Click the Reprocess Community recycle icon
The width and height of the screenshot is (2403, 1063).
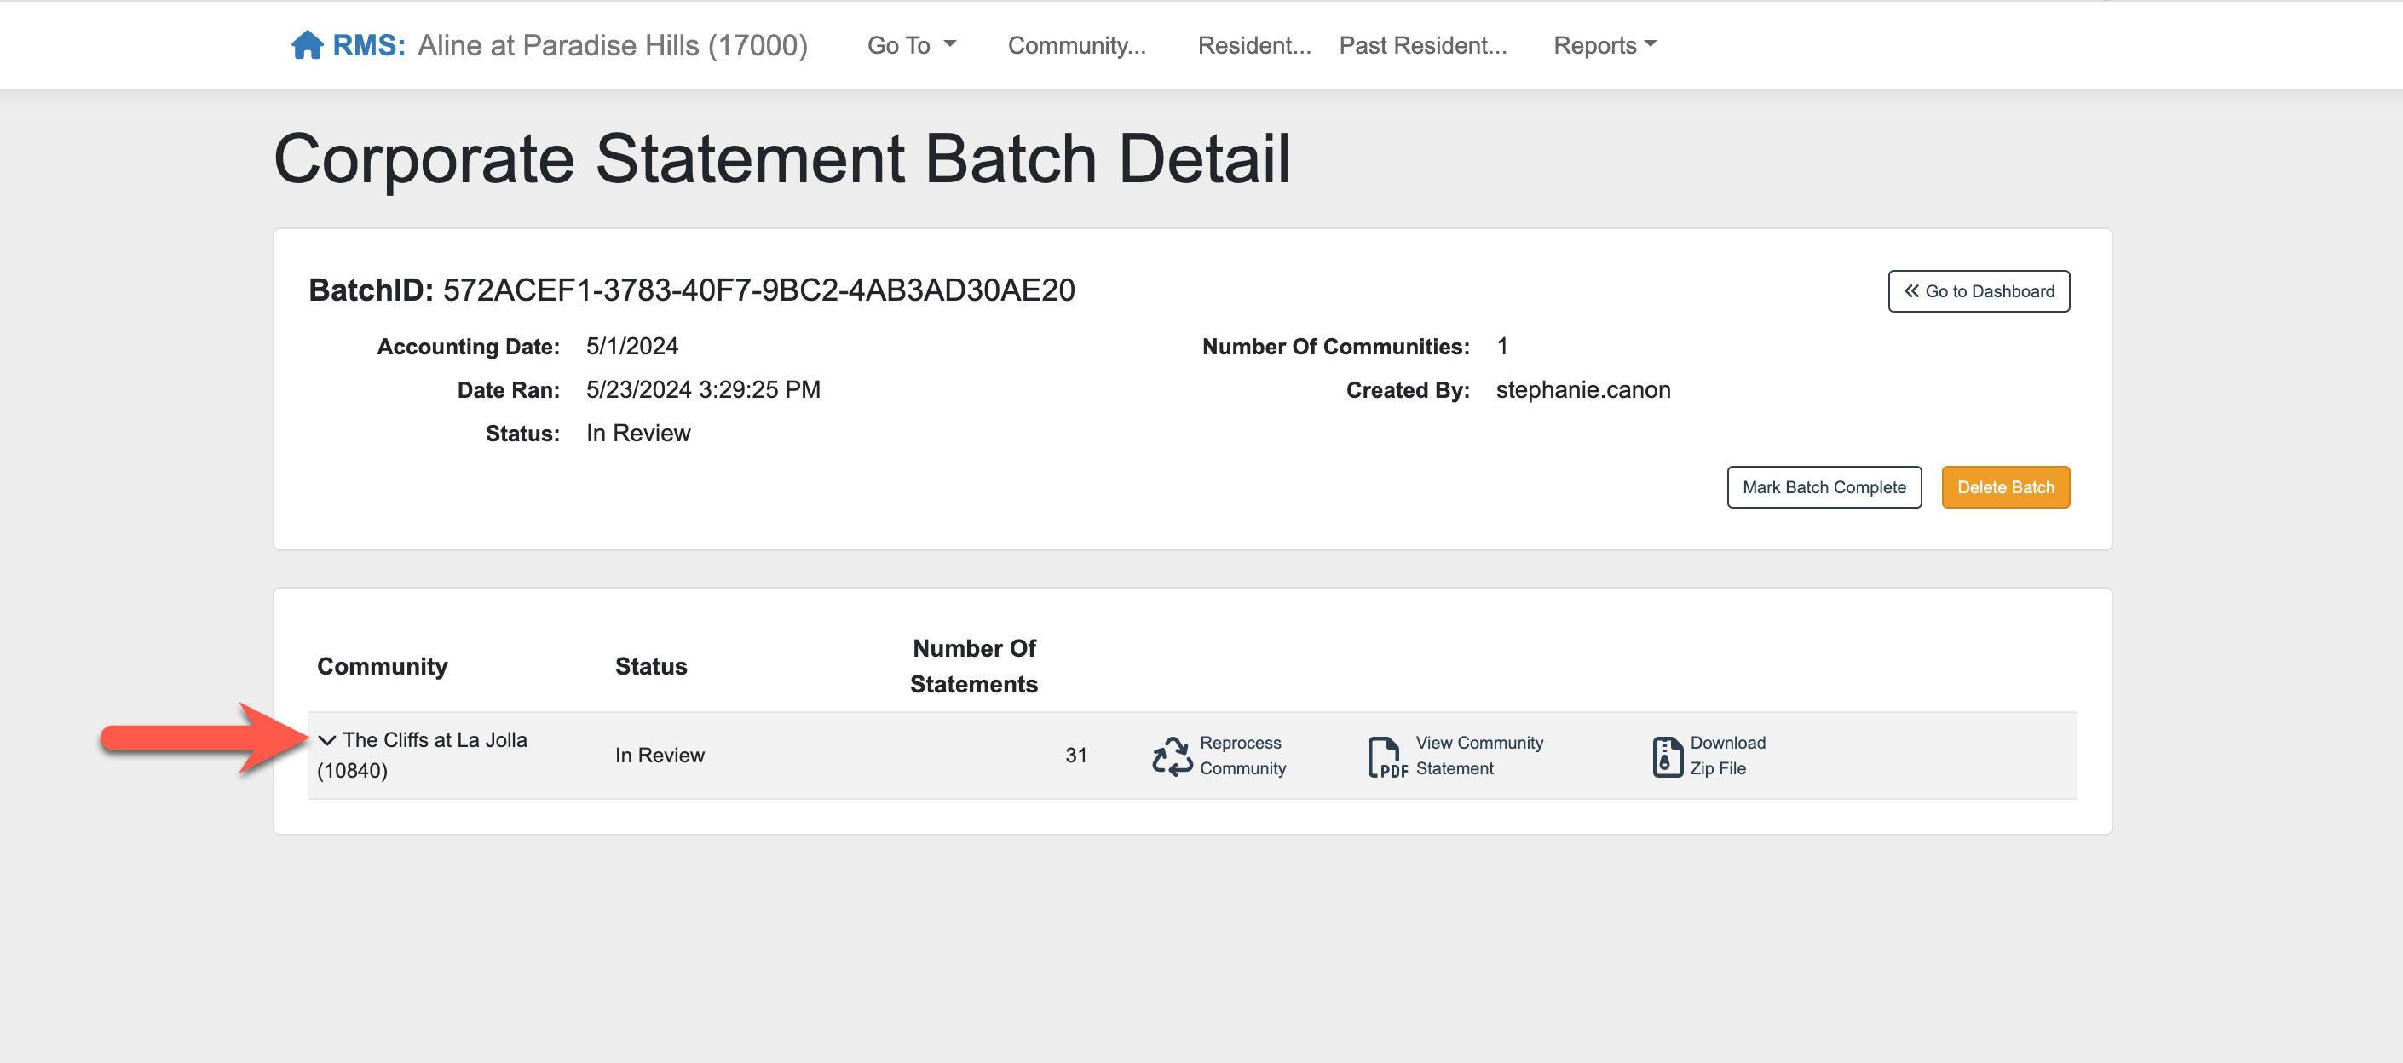point(1172,756)
